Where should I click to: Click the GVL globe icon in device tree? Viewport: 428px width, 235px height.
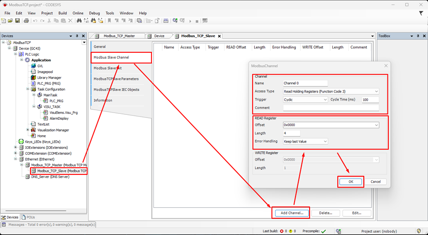coord(33,66)
